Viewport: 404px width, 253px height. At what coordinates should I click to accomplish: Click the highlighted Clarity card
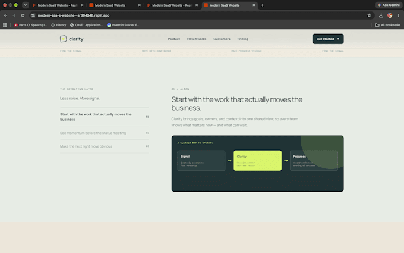tap(257, 161)
